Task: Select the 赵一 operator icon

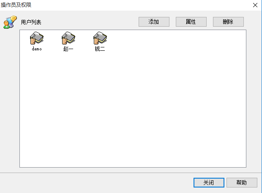Action: [68, 38]
